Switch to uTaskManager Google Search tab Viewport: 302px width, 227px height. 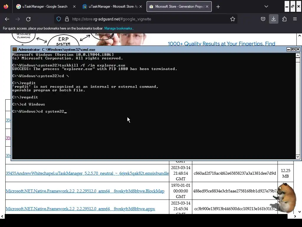click(x=45, y=7)
